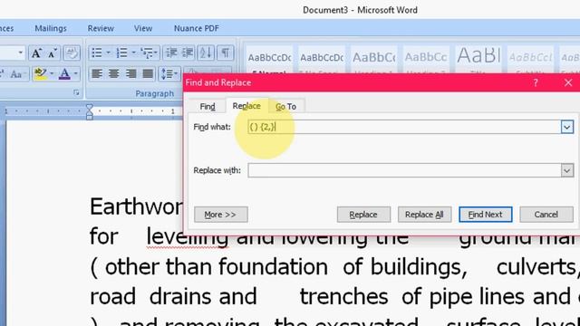This screenshot has height=326, width=580.
Task: Apply the Heading 2 style thumbnail
Action: [x=426, y=61]
